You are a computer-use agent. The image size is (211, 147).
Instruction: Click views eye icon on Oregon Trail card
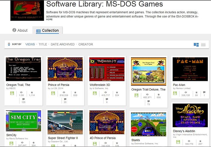click(x=21, y=92)
